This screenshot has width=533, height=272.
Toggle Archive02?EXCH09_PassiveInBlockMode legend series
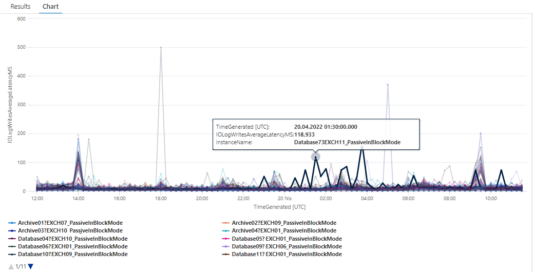pos(279,223)
